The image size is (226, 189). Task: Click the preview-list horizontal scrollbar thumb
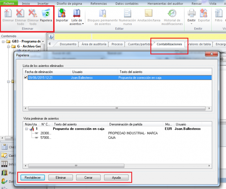click(76, 166)
